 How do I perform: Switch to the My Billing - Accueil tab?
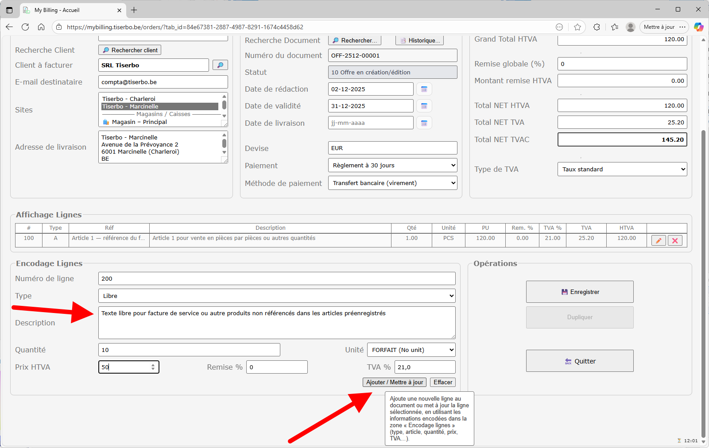[71, 10]
